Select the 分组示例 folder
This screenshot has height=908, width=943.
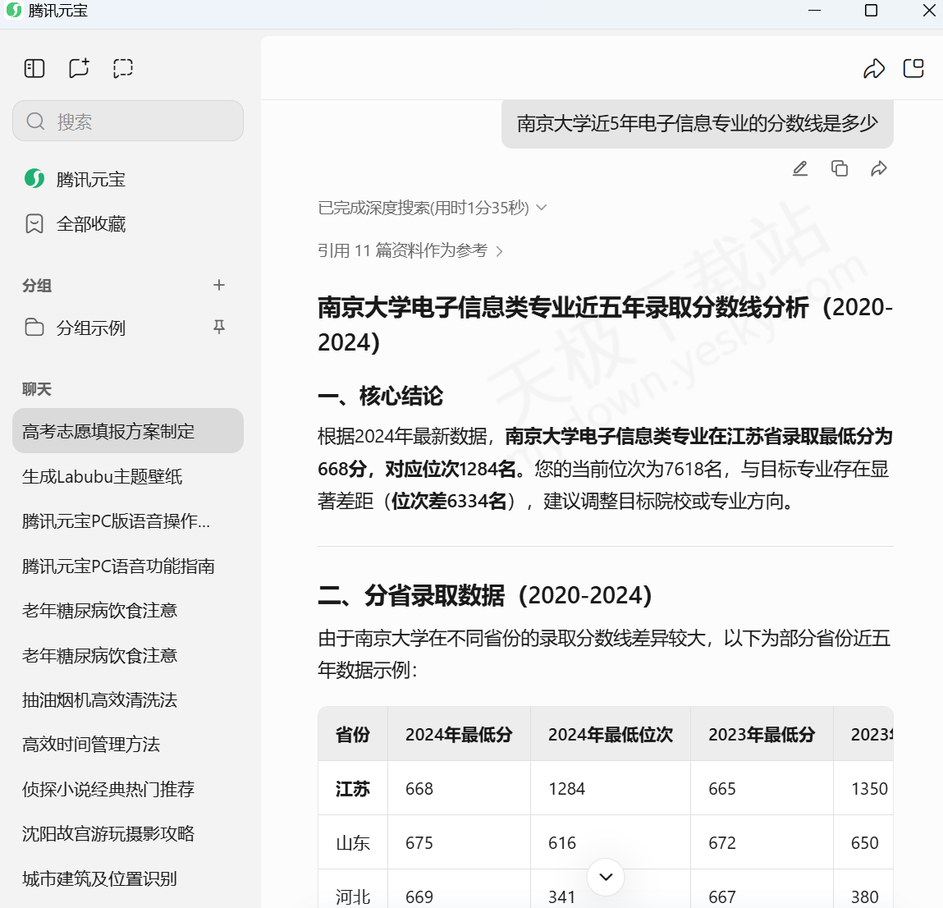90,328
